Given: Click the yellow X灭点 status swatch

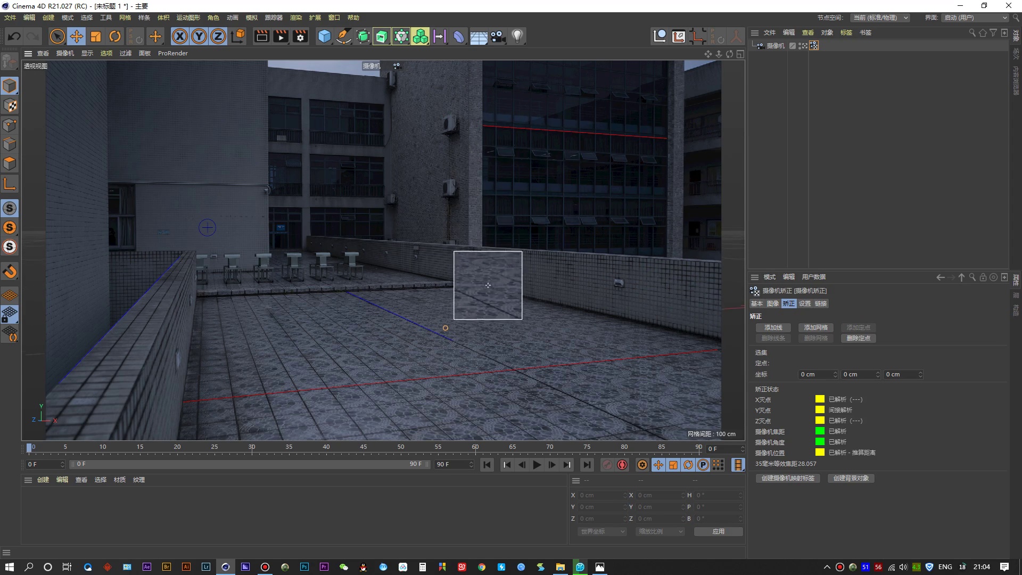Looking at the screenshot, I should [820, 399].
